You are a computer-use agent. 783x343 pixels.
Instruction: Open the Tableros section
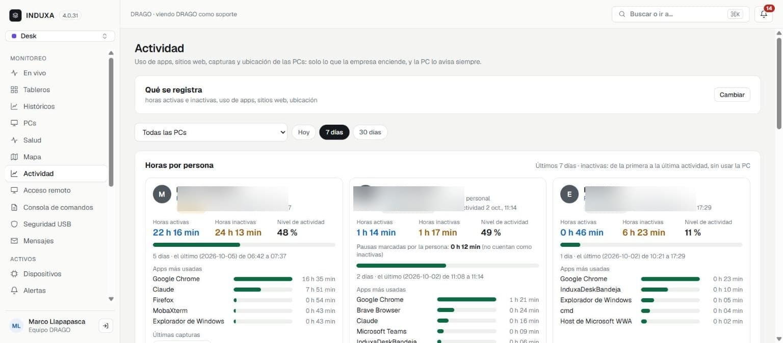(56, 90)
